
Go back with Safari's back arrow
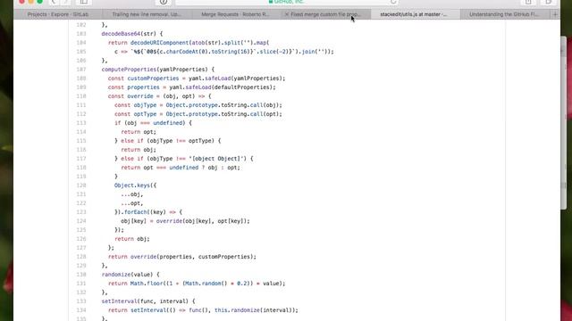(x=54, y=2)
